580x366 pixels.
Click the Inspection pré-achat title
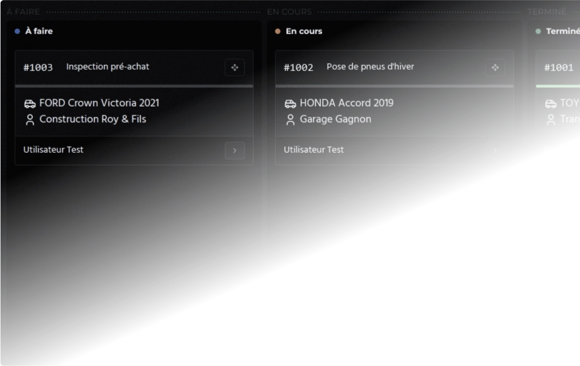(107, 67)
